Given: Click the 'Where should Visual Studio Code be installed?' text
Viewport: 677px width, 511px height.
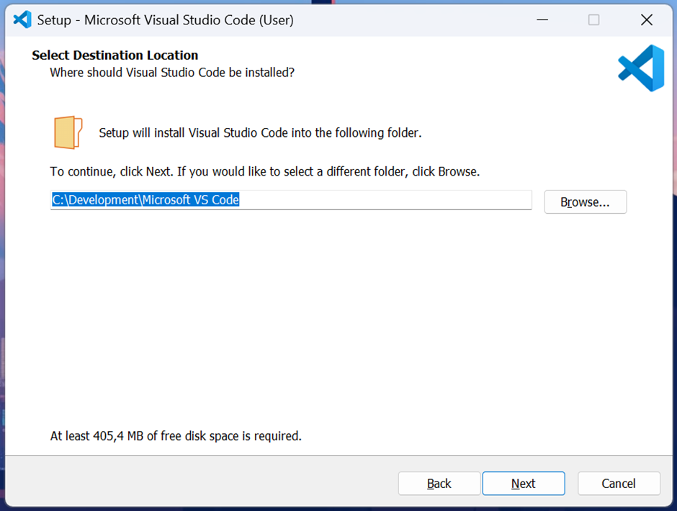Looking at the screenshot, I should pos(172,73).
